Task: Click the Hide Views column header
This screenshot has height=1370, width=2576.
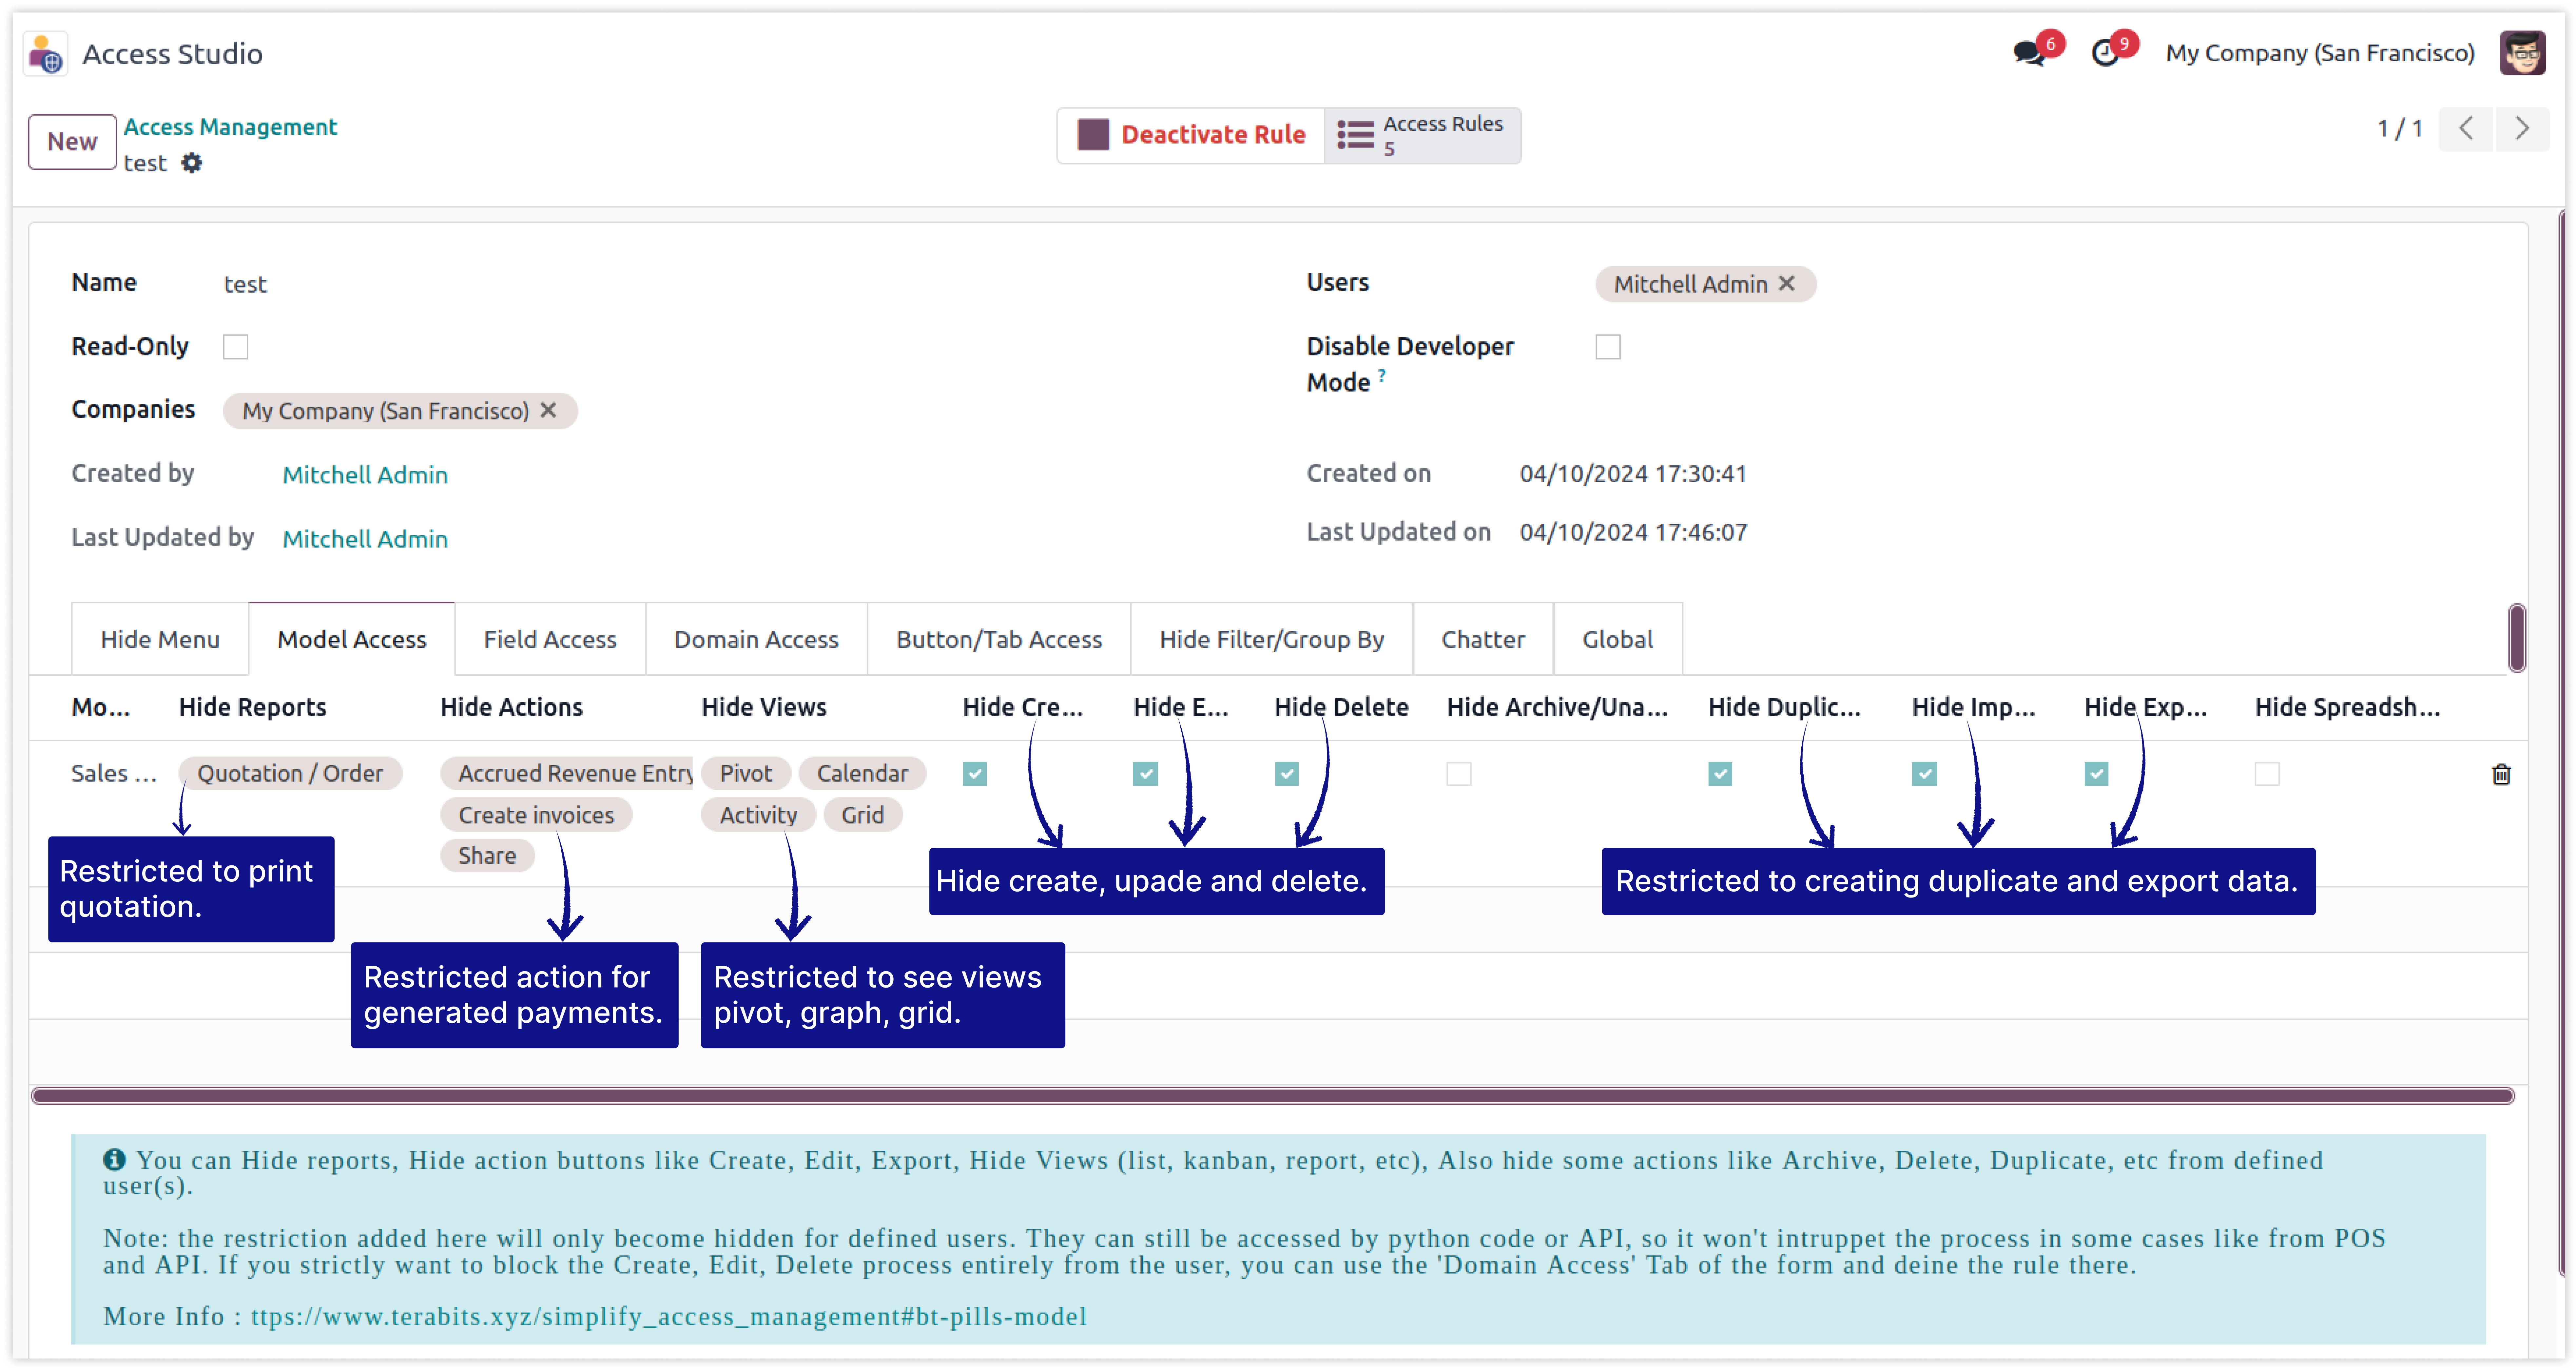Action: pos(764,707)
